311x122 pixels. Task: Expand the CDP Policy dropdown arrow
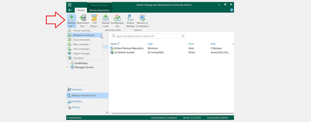pos(98,26)
